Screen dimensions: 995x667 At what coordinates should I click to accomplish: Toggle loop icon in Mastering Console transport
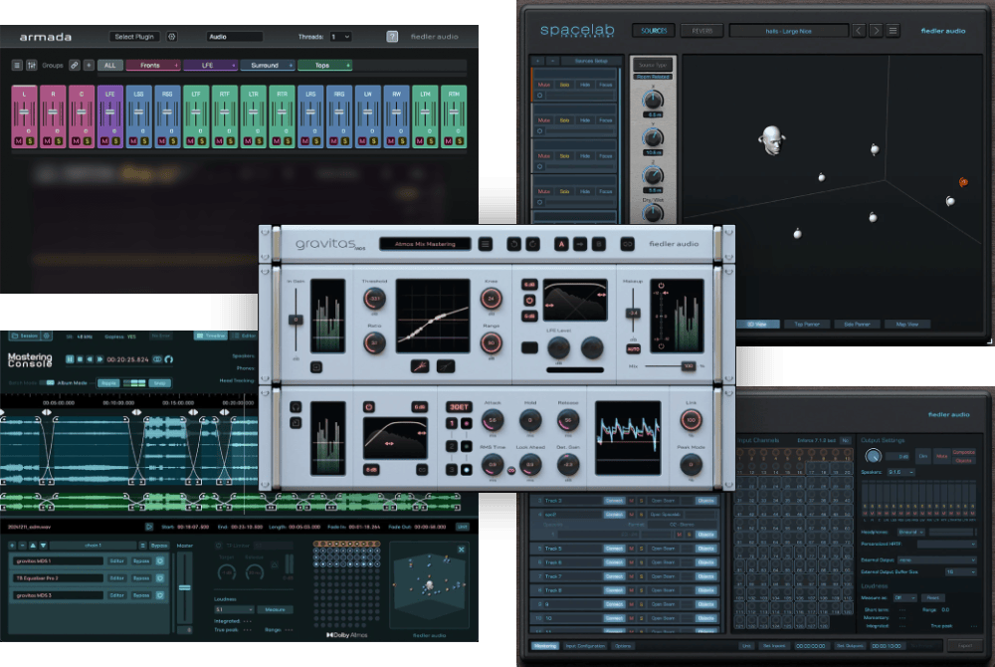click(x=157, y=359)
